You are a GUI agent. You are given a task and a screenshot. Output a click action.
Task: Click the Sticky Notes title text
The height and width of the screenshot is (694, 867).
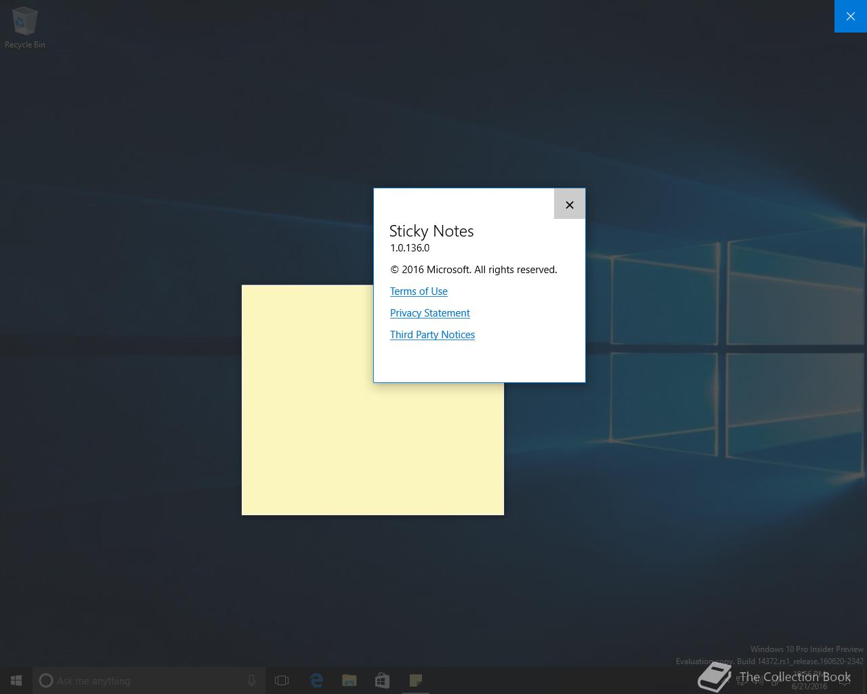[431, 231]
